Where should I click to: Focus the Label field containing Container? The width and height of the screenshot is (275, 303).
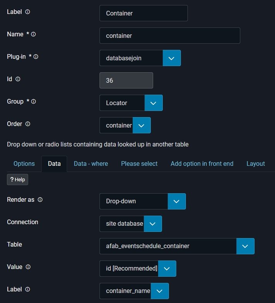143,13
